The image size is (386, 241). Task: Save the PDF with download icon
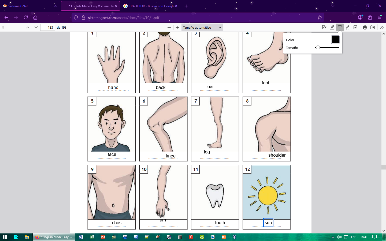tap(373, 27)
